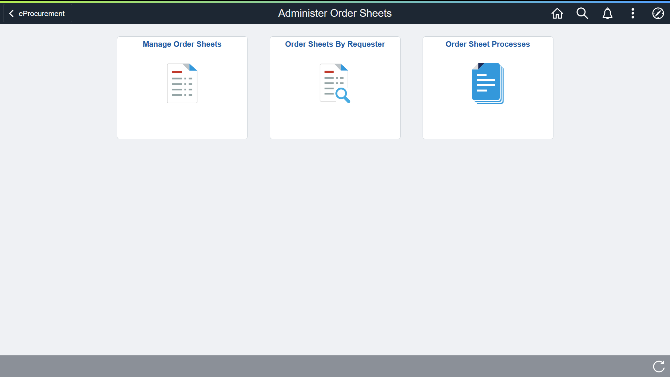Click the Order Sheet Processes title link
The height and width of the screenshot is (377, 670).
point(487,44)
